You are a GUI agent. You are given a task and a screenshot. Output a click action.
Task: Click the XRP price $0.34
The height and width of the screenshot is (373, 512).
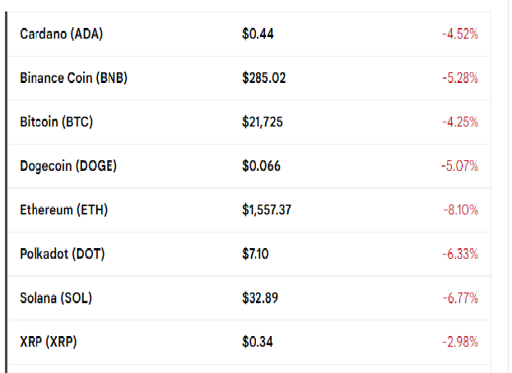coord(258,342)
